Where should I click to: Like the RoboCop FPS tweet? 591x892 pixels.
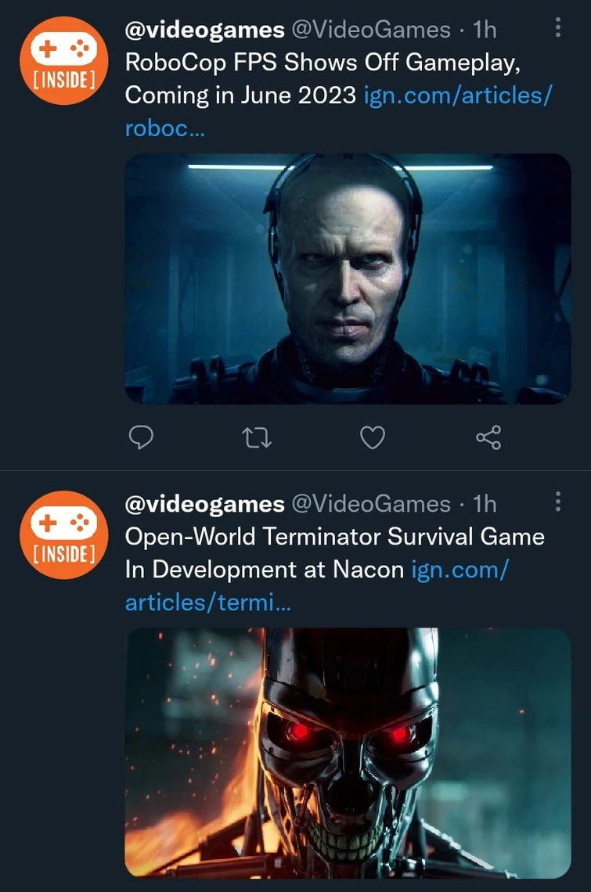tap(373, 439)
